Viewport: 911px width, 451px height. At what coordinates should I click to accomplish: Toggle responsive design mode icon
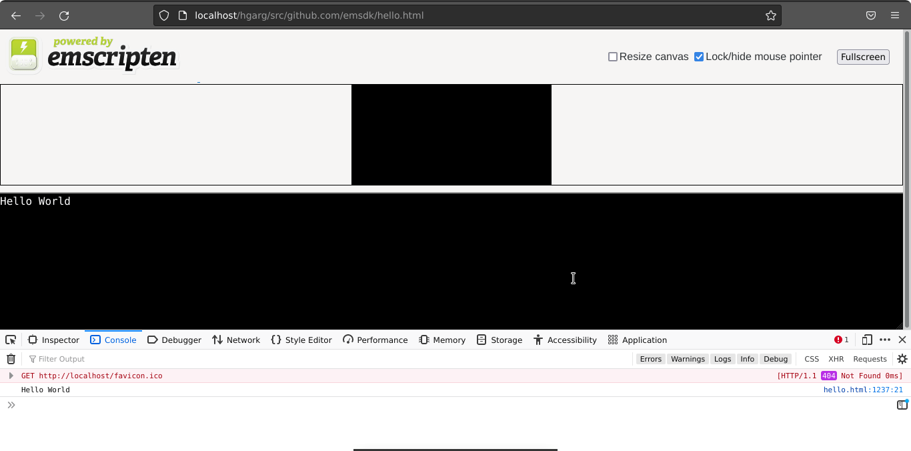(x=866, y=340)
